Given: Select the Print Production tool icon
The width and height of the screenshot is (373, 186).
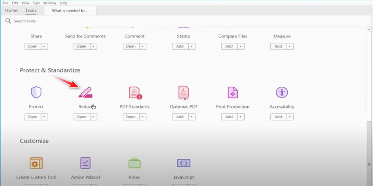Looking at the screenshot, I should point(233,93).
